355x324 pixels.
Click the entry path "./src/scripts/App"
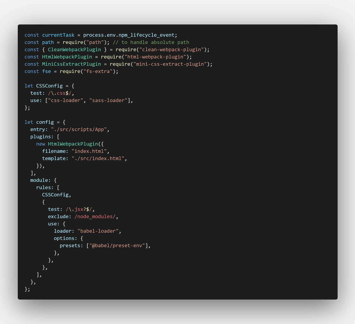click(79, 129)
